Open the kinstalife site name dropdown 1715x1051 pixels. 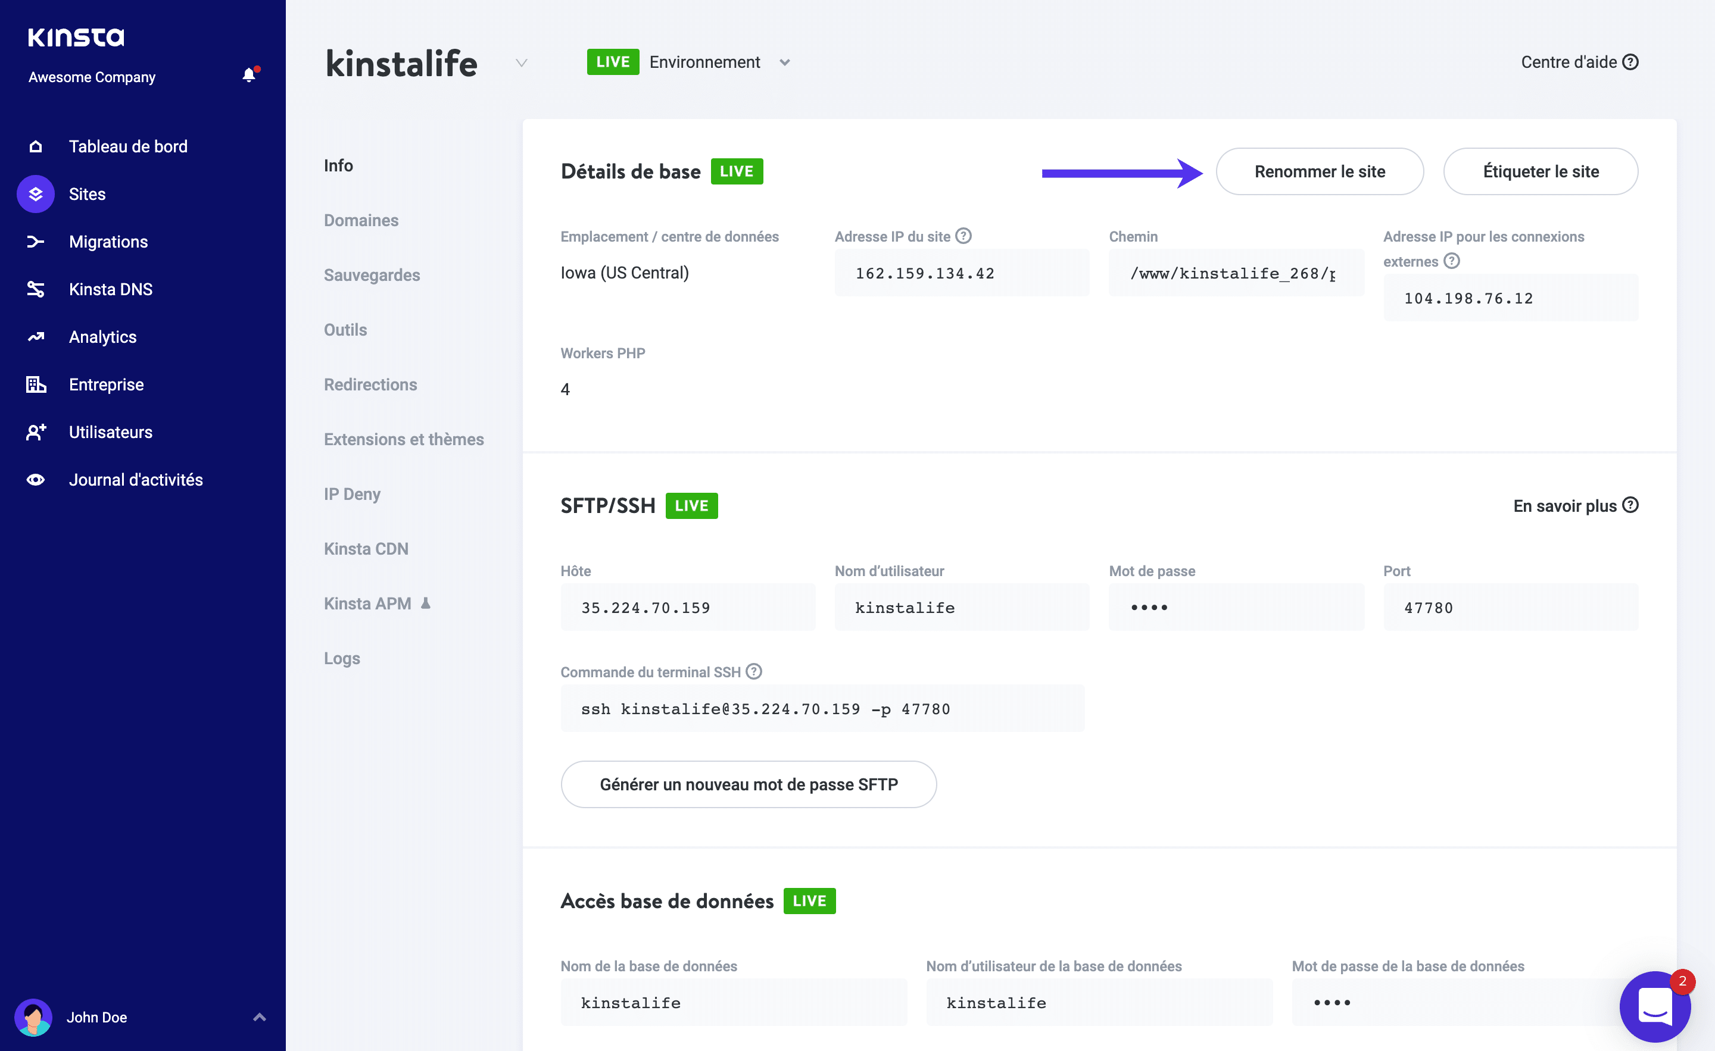[521, 62]
